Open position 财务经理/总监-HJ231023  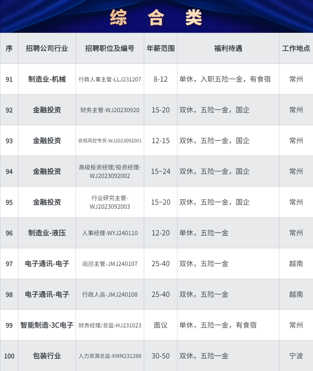tap(110, 325)
